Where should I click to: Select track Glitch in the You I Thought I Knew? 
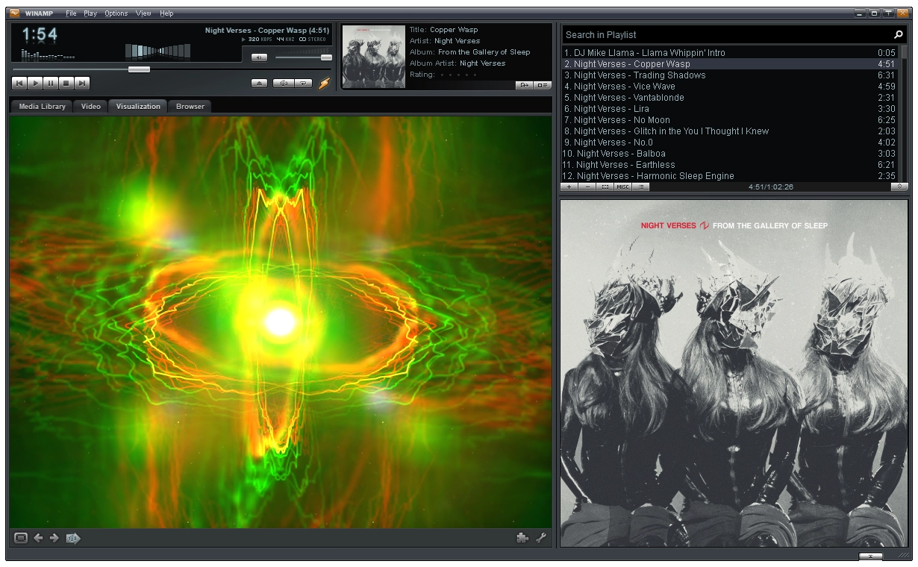[x=730, y=131]
